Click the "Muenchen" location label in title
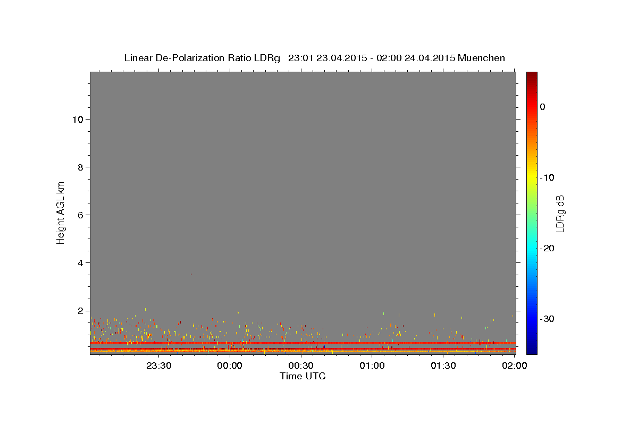This screenshot has height=425, width=638. coord(481,58)
